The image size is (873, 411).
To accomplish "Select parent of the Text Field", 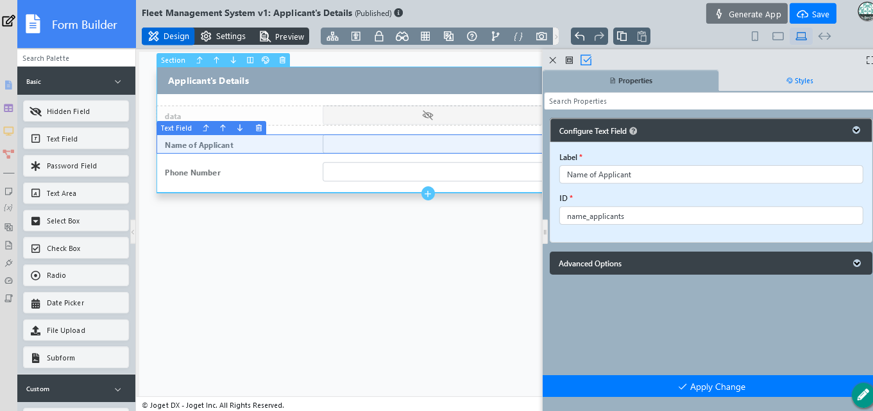I will (206, 128).
